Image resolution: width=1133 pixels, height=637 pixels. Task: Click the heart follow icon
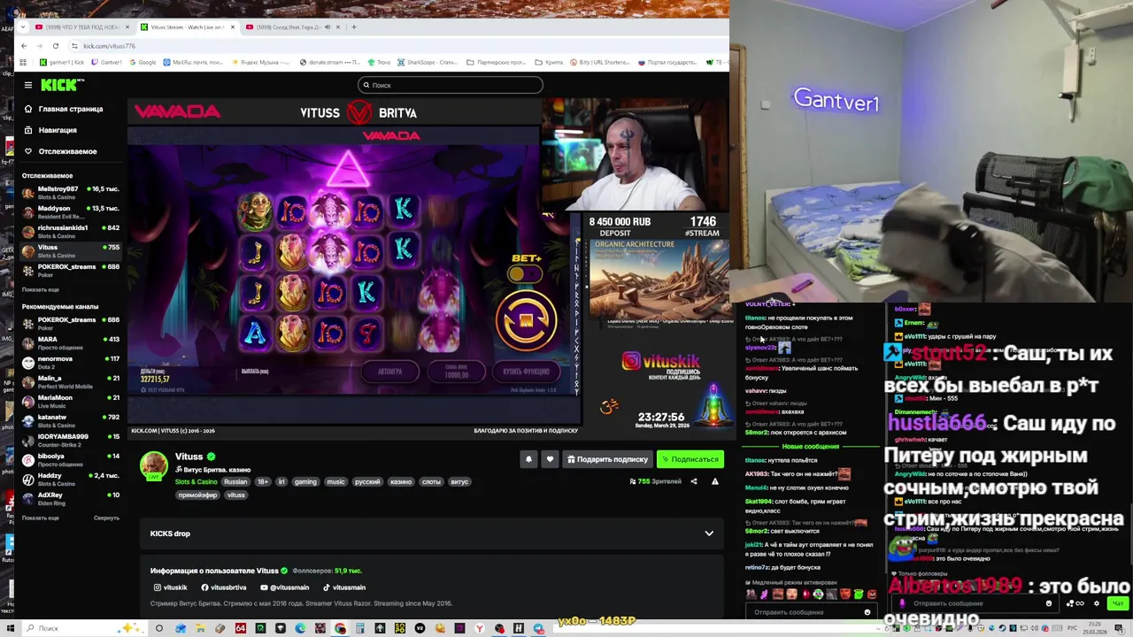point(550,459)
